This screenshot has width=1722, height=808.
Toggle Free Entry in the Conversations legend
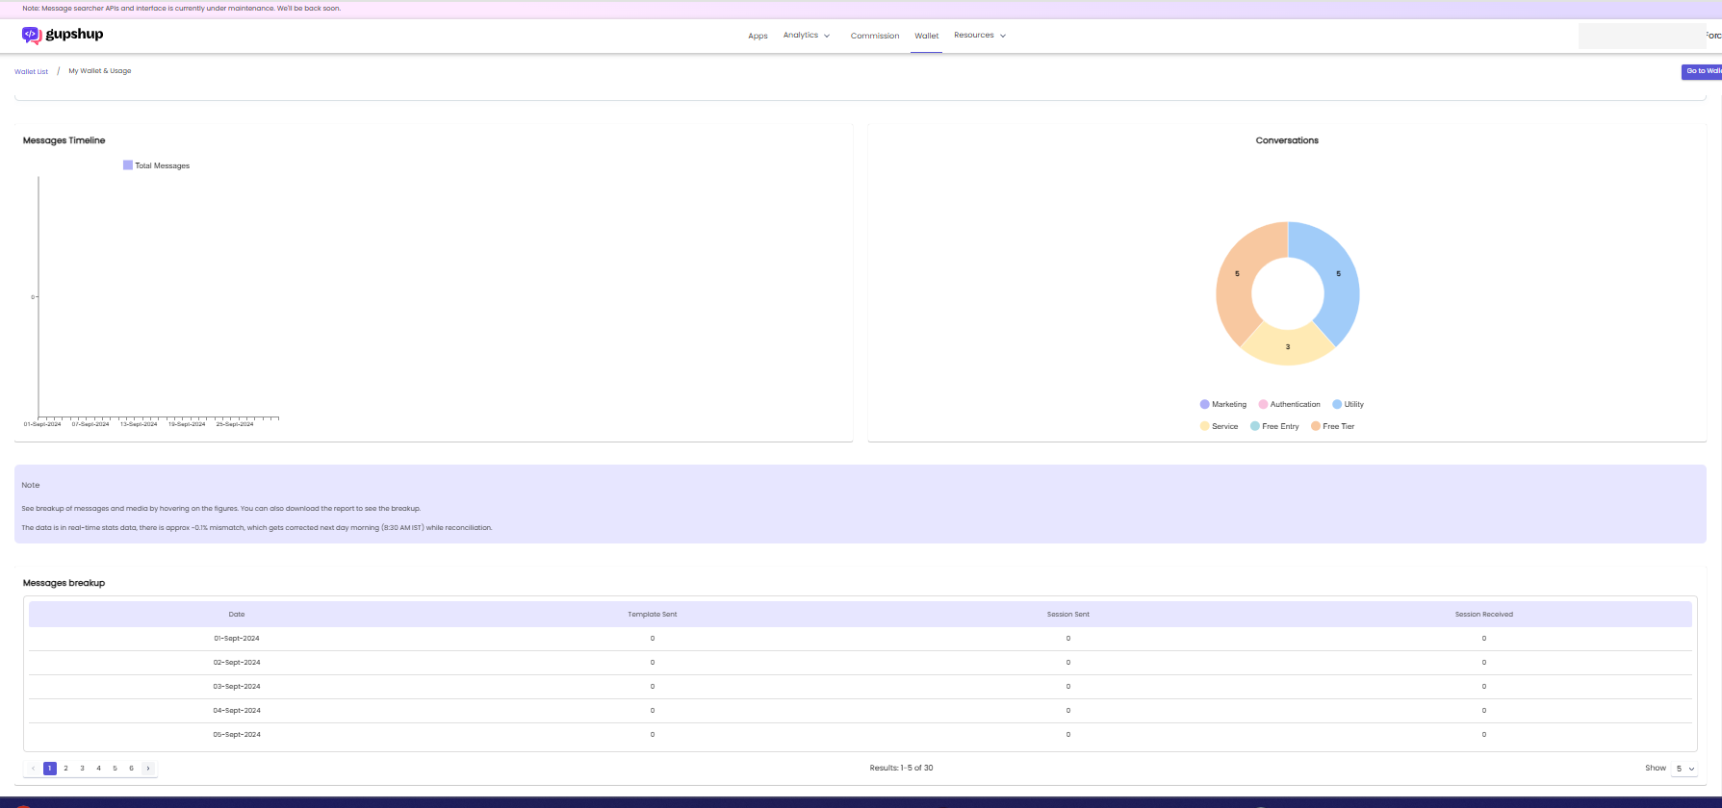[1274, 426]
